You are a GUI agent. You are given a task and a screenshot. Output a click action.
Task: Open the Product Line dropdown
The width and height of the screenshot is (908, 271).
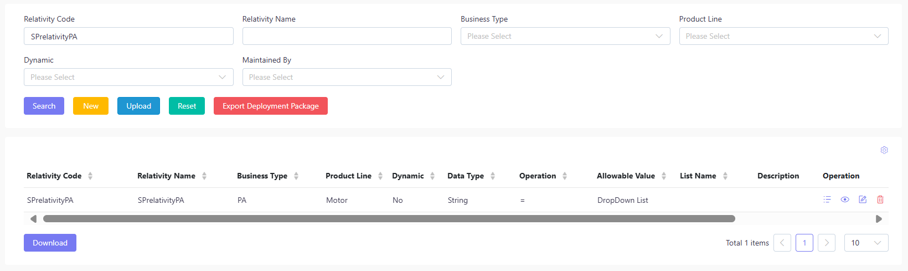tap(784, 36)
